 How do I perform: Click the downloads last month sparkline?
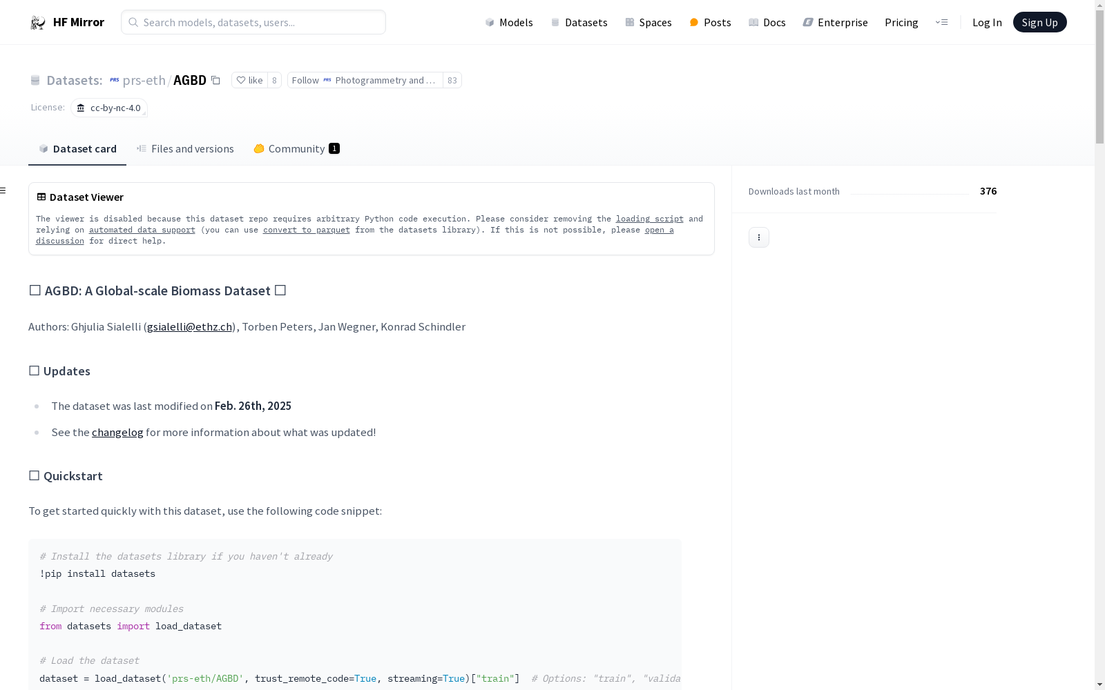[910, 193]
